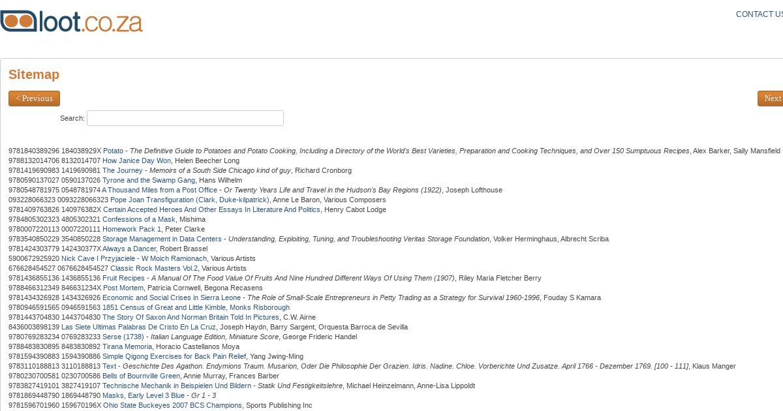Click ISBN 8436003898139
The width and height of the screenshot is (783, 411).
tap(34, 327)
